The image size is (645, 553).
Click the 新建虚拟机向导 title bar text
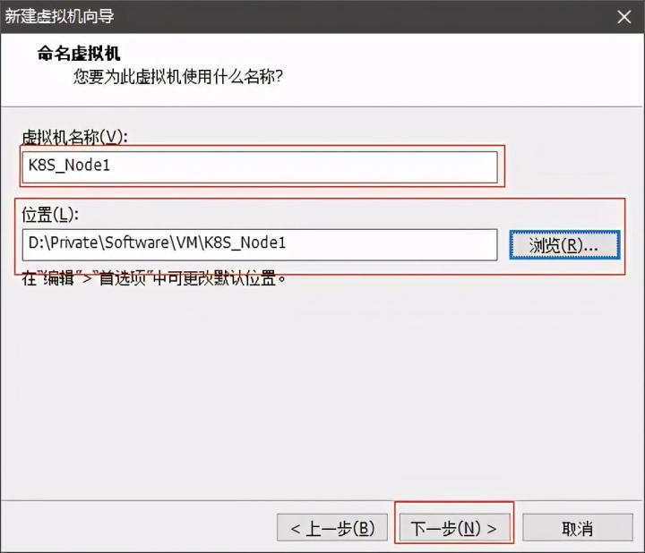click(x=60, y=16)
